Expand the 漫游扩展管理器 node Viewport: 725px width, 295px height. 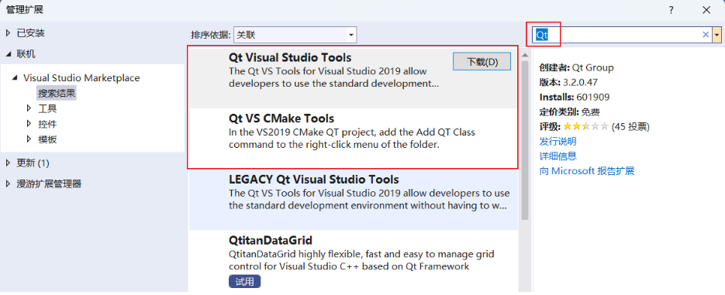point(8,184)
